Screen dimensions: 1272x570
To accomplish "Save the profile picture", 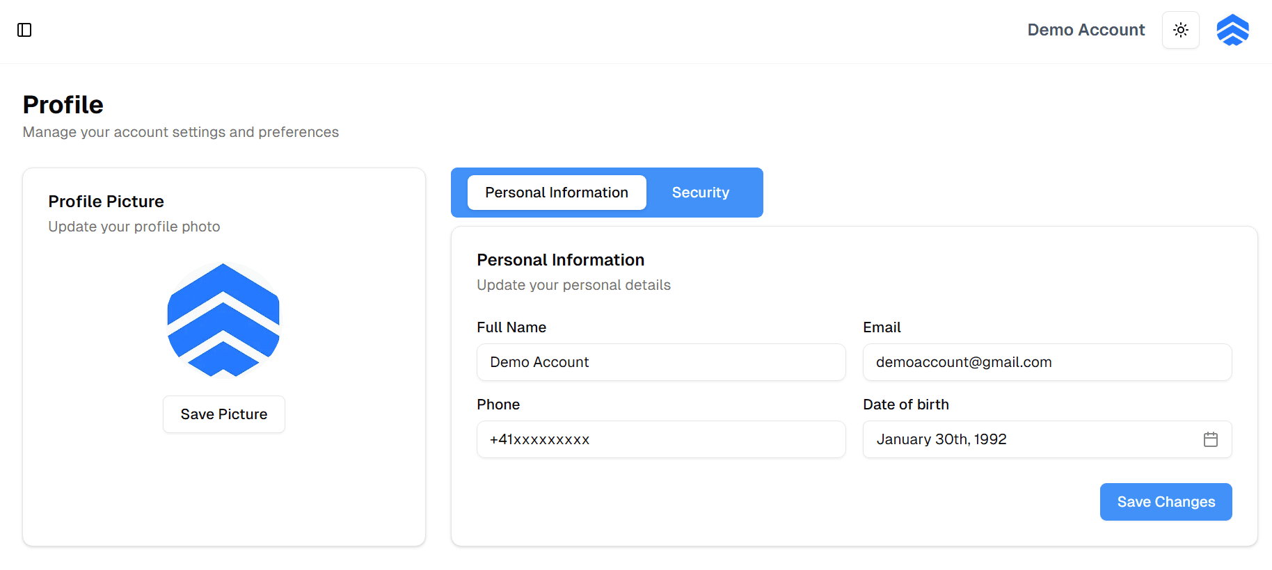I will pyautogui.click(x=224, y=414).
